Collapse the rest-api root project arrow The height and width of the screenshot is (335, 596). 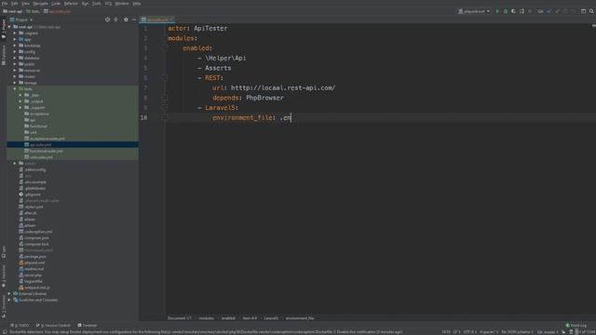pos(9,27)
